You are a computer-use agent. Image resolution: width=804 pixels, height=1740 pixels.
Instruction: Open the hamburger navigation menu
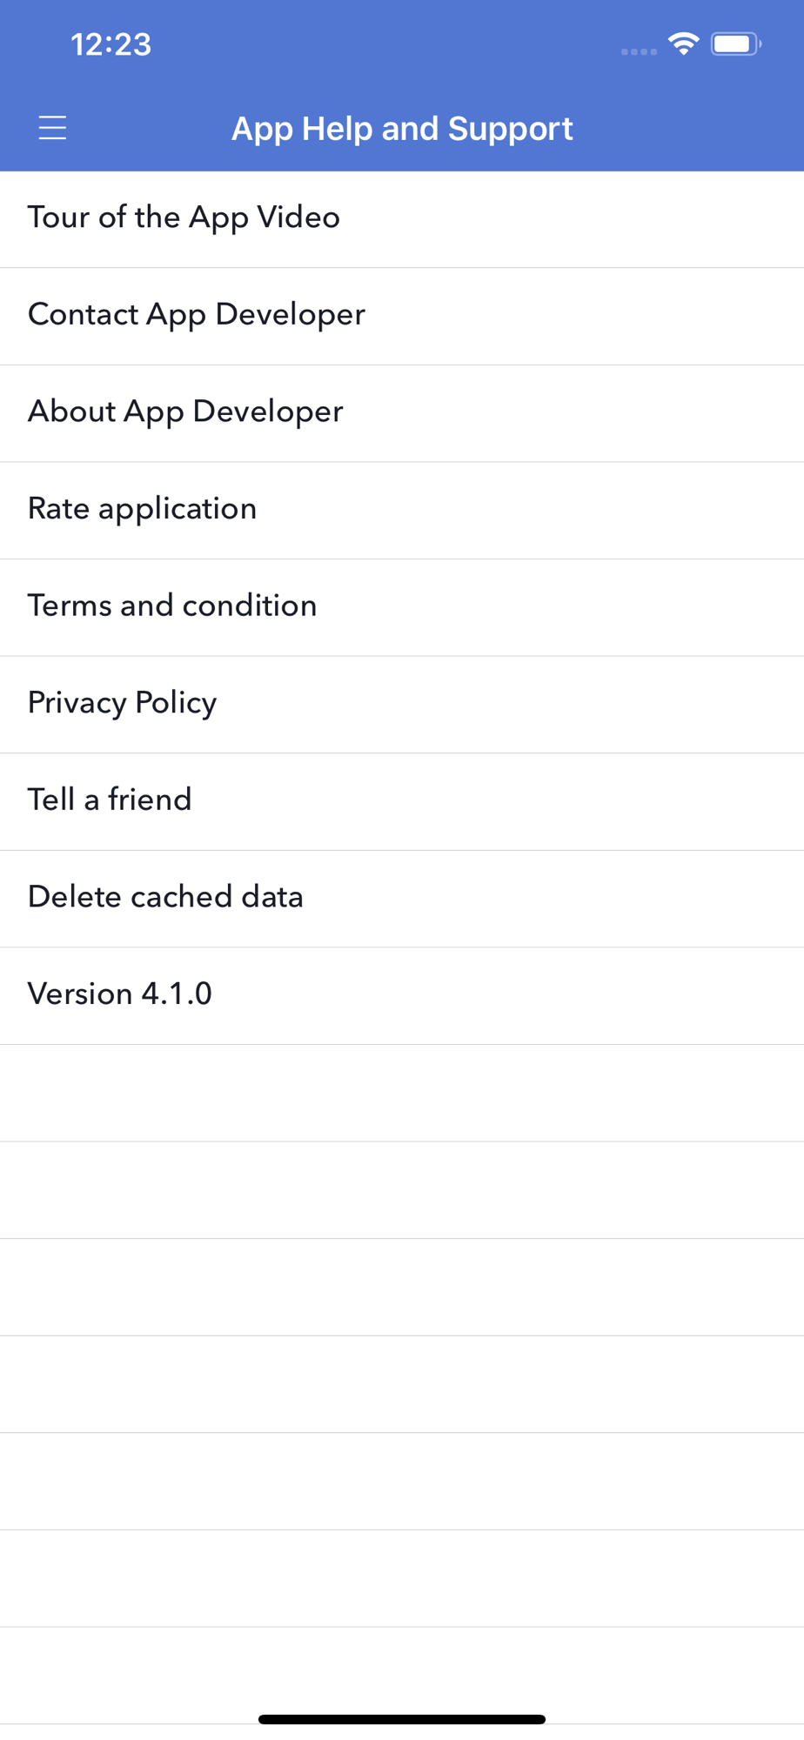pos(52,128)
